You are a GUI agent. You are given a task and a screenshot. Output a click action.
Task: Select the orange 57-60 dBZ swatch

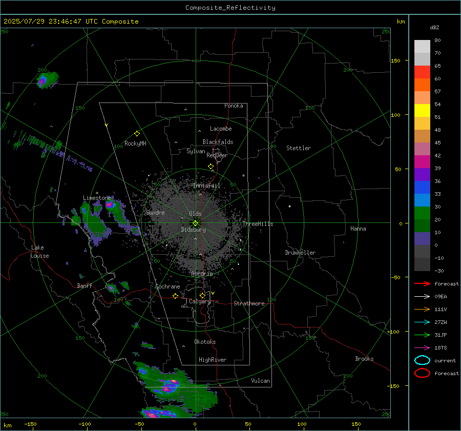point(422,85)
